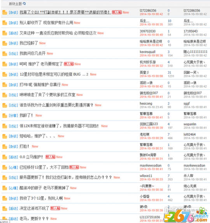Open folder icon of the 我草了个DJ thread
Viewport: 210px width, 223px height.
click(5, 12)
